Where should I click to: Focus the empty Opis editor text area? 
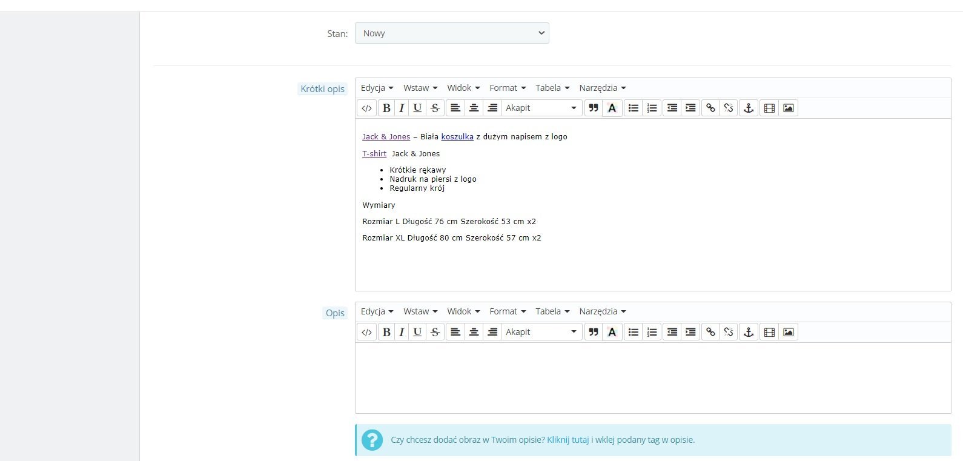(x=653, y=378)
